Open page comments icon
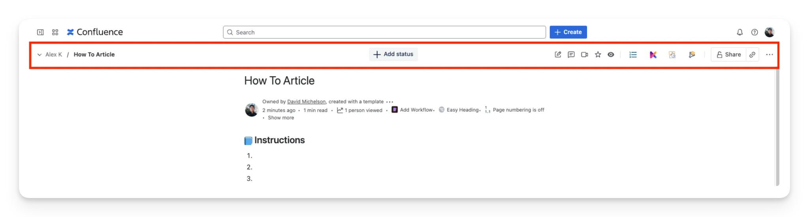The height and width of the screenshot is (217, 809). click(x=571, y=54)
